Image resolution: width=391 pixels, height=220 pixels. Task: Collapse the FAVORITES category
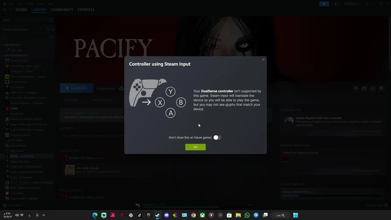click(12, 45)
